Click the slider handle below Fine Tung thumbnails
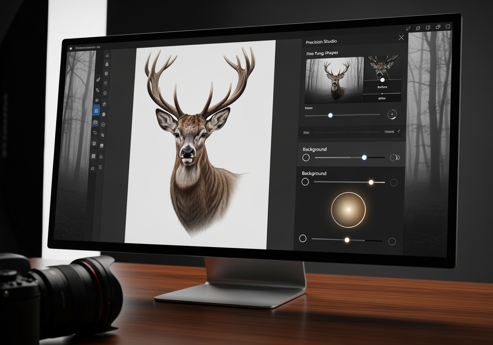493x345 pixels. click(x=330, y=115)
